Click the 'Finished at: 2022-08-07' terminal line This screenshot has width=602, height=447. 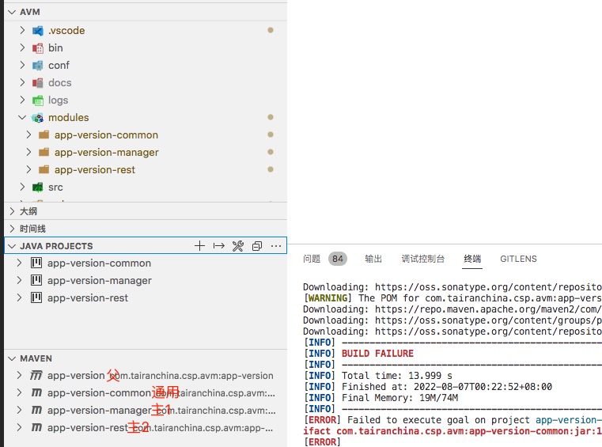click(446, 387)
